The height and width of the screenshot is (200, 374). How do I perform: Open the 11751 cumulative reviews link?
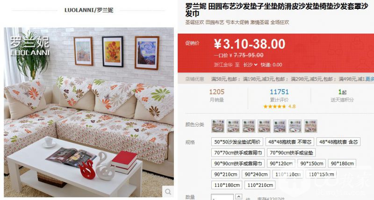[x=279, y=92]
